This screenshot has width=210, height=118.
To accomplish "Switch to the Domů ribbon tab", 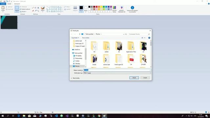I will (x=9, y=4).
